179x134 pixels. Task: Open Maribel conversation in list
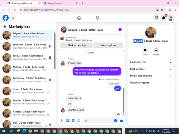[x=27, y=102]
